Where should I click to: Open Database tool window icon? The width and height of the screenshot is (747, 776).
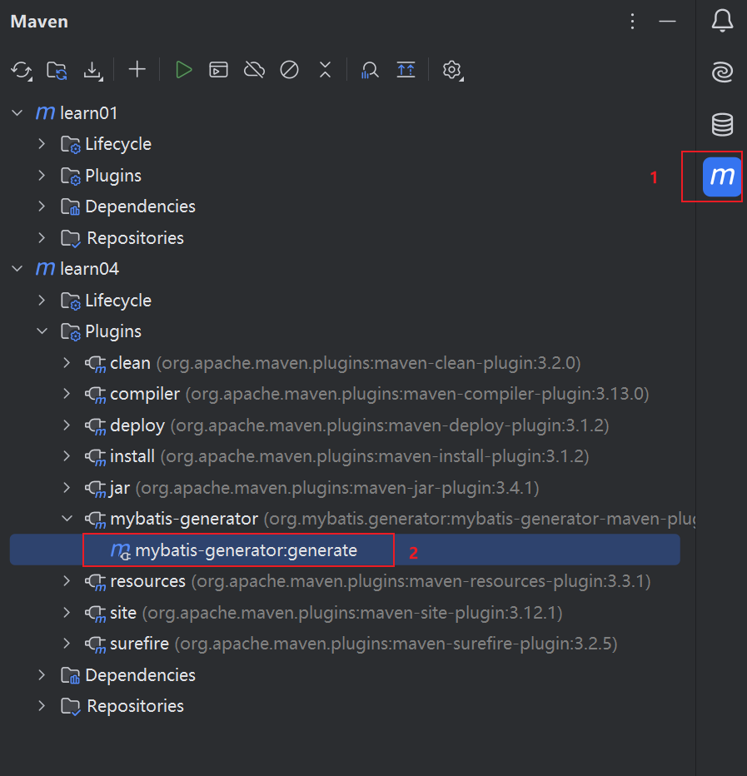[722, 124]
